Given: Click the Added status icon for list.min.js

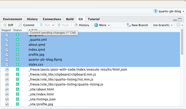Looking at the screenshot, I should click(x=18, y=79).
